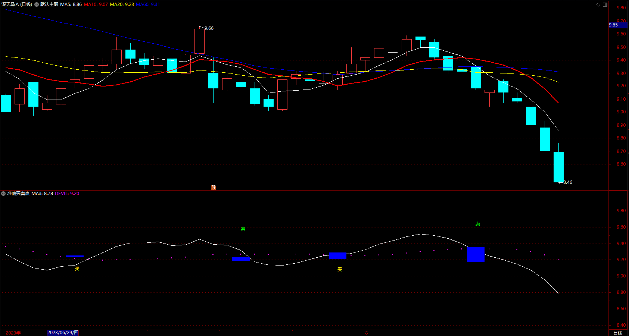The image size is (629, 336).
Task: Click the largest blue block in indicator pane
Action: coord(476,254)
